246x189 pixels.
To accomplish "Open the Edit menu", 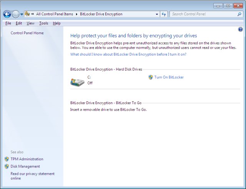I will tap(19, 23).
